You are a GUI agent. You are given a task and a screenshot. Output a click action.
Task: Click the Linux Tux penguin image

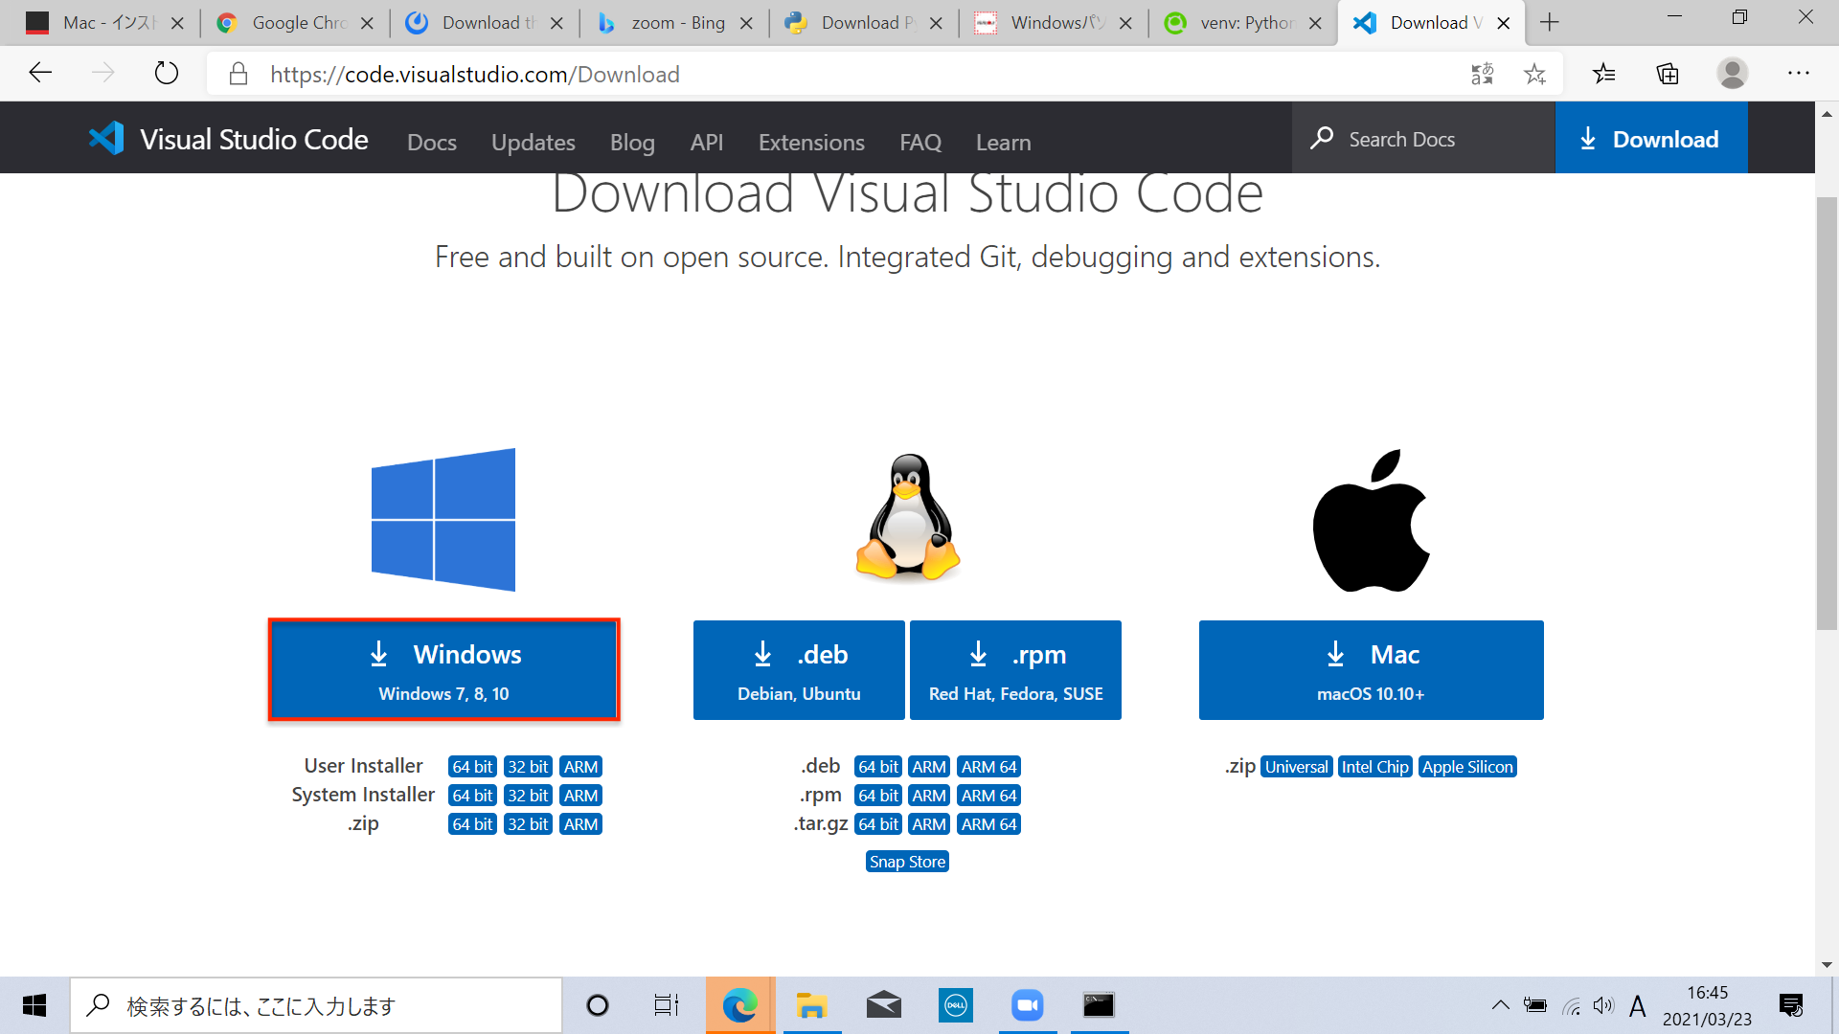point(908,517)
